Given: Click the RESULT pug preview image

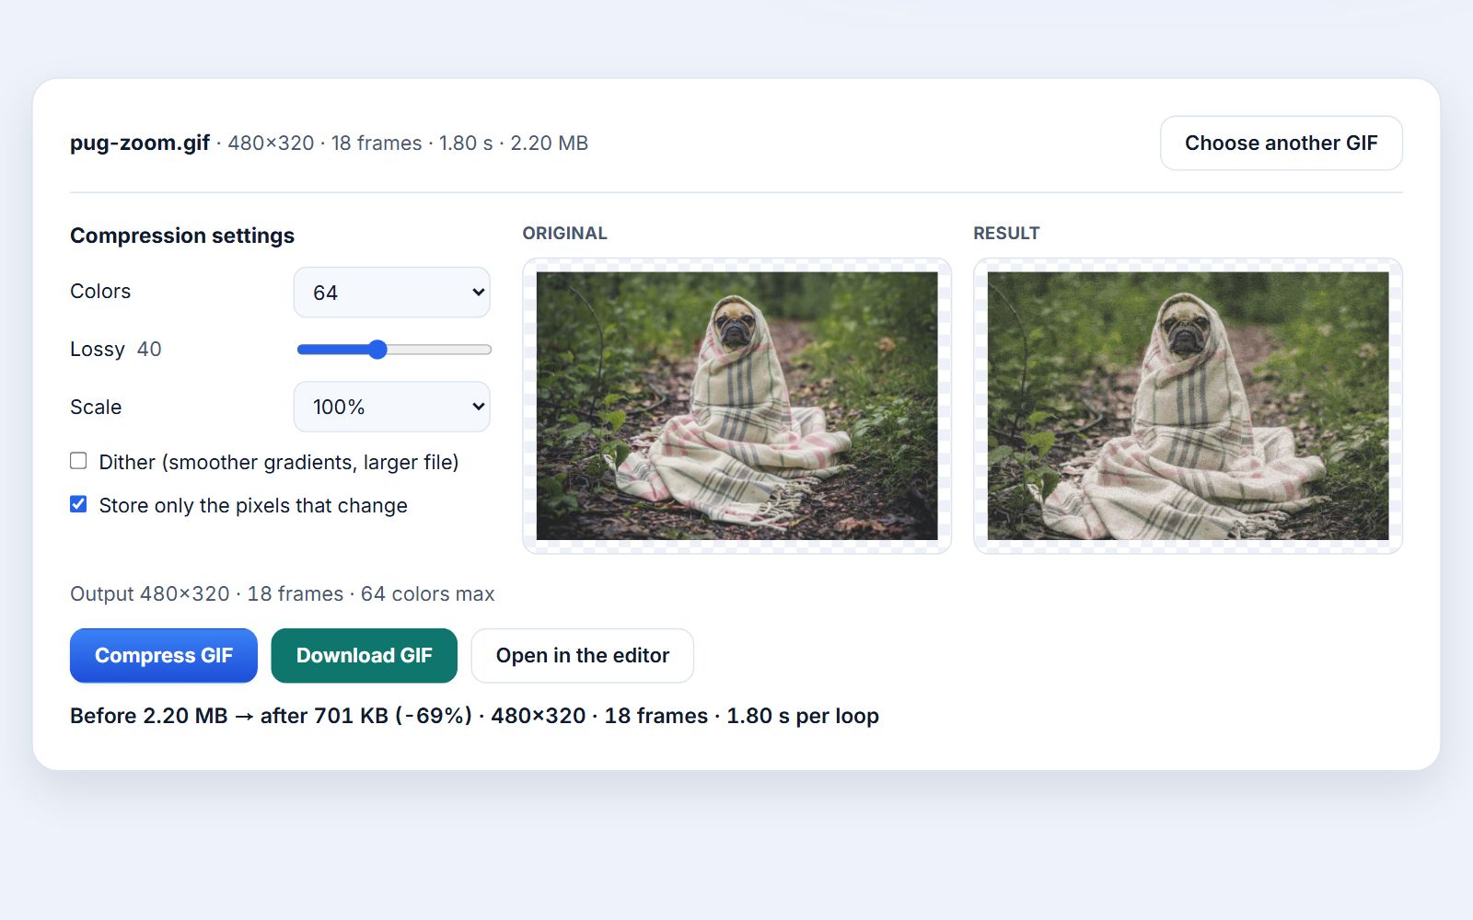Looking at the screenshot, I should coord(1188,406).
